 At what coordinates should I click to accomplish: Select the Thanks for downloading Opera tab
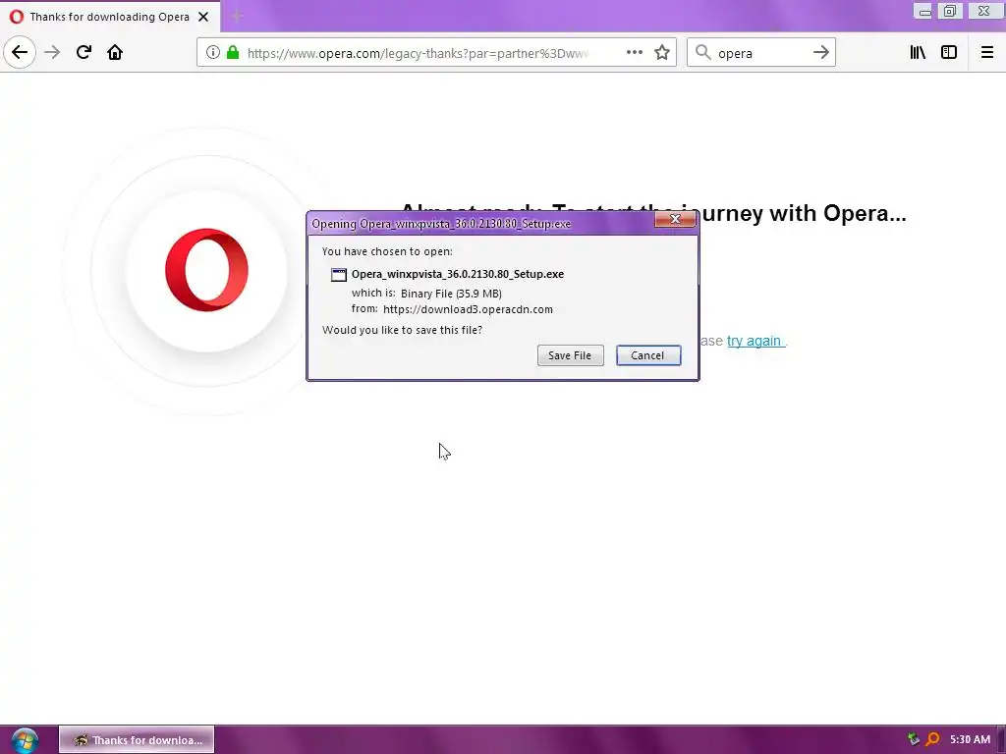pos(110,17)
